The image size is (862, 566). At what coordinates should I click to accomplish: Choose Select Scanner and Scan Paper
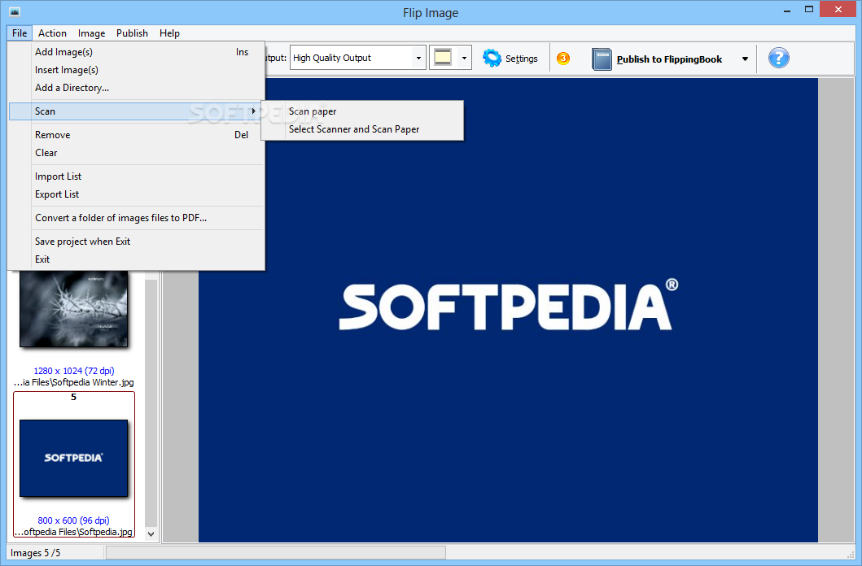[x=363, y=129]
